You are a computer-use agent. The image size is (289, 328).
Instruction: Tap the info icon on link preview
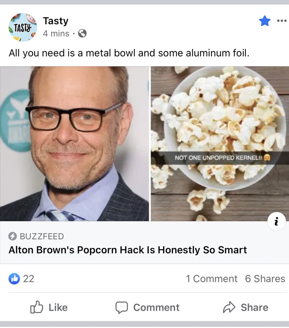click(x=277, y=221)
